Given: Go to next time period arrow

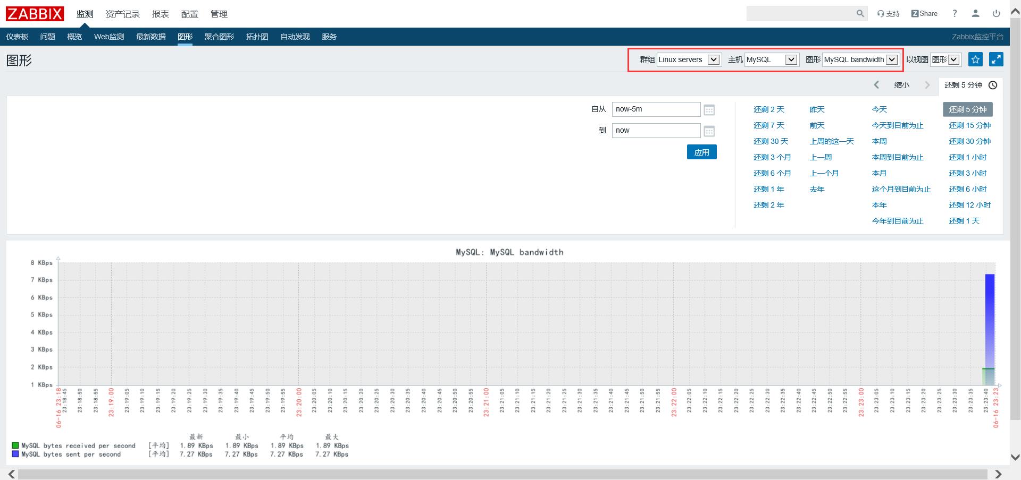Looking at the screenshot, I should (927, 85).
